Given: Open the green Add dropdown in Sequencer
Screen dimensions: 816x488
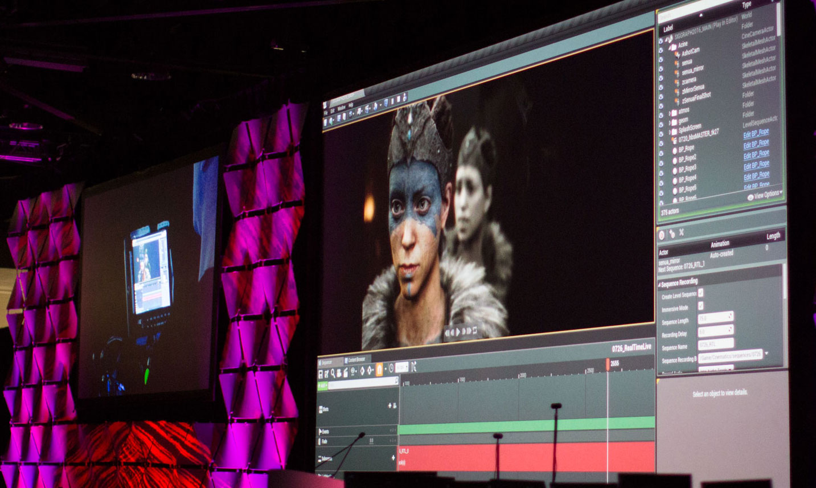Looking at the screenshot, I should coord(322,386).
